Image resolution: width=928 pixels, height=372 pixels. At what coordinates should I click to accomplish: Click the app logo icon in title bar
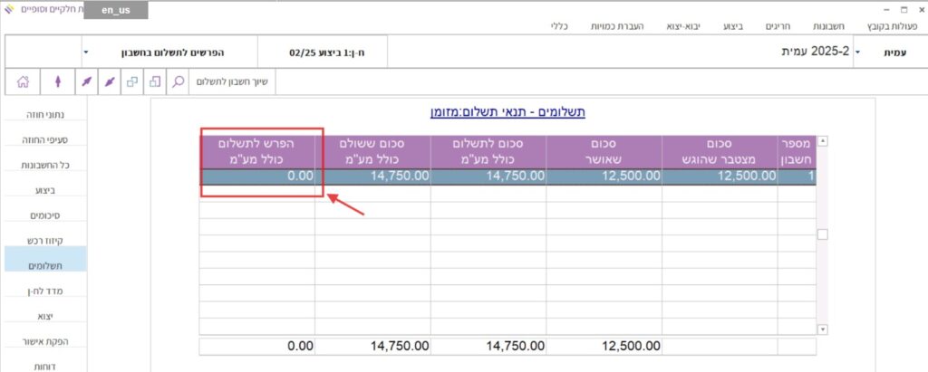(x=9, y=8)
